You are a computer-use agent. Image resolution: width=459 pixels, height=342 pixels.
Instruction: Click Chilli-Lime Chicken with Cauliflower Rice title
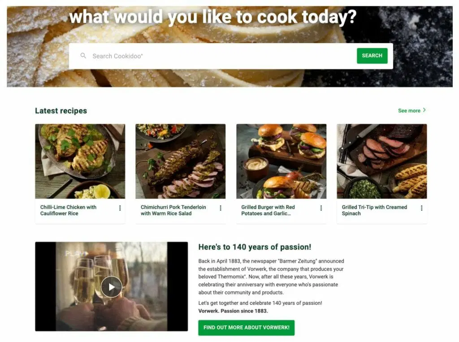click(x=68, y=210)
